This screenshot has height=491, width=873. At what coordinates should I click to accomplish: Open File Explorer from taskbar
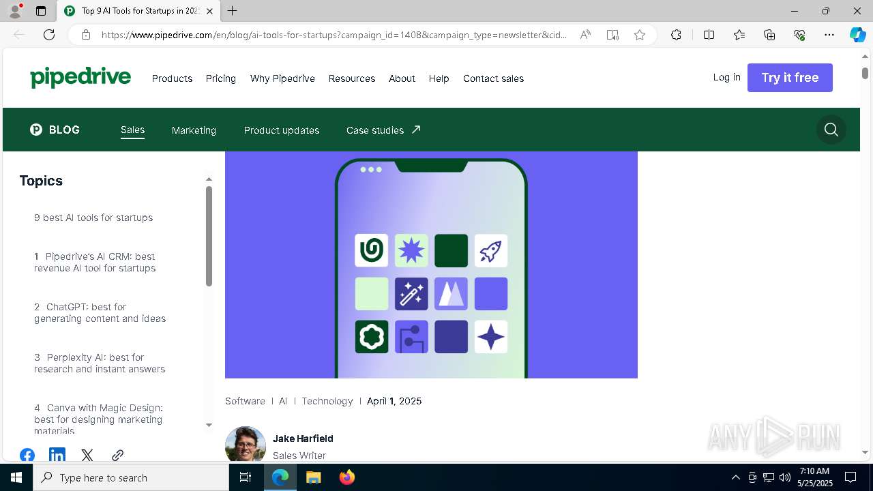pos(313,477)
